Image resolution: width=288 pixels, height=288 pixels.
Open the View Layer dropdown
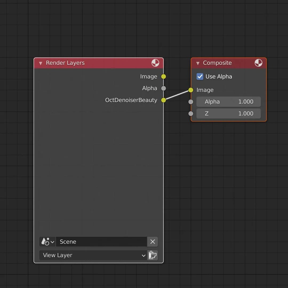click(93, 255)
